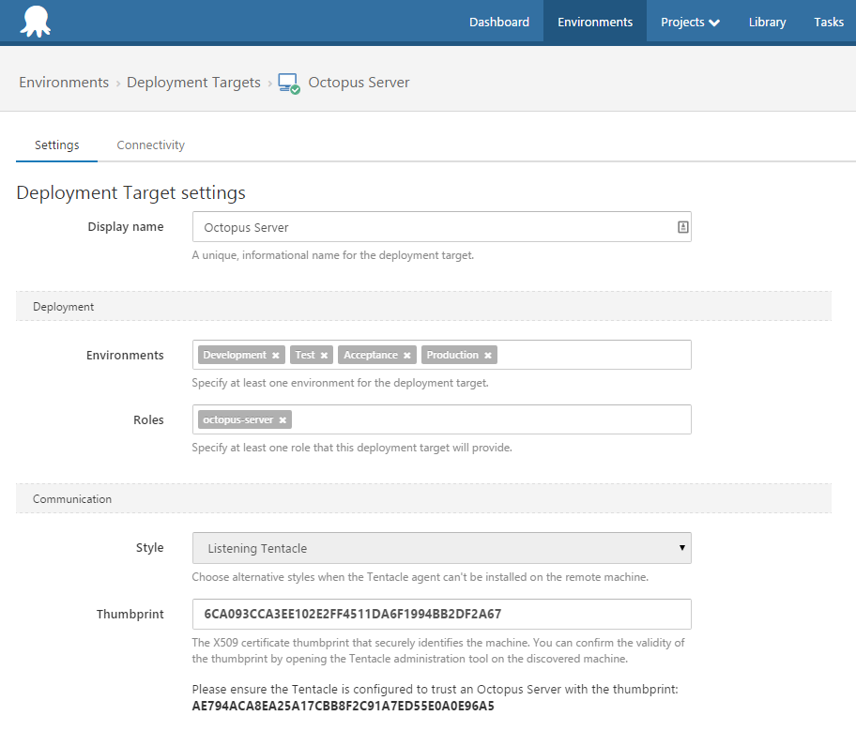Click the Thumbprint label
Viewport: 856px width, 731px height.
coord(130,614)
